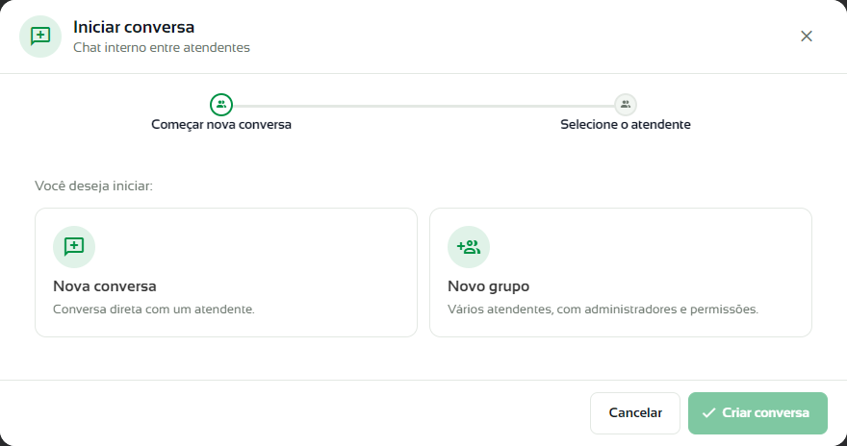Click the 'Iniciar conversa' title text

pos(134,27)
